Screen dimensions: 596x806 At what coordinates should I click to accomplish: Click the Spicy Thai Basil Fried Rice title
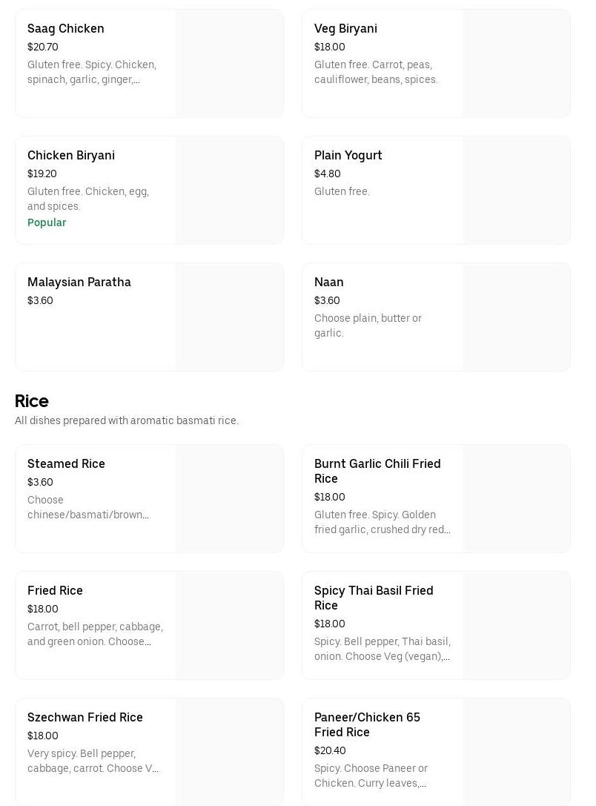(374, 598)
